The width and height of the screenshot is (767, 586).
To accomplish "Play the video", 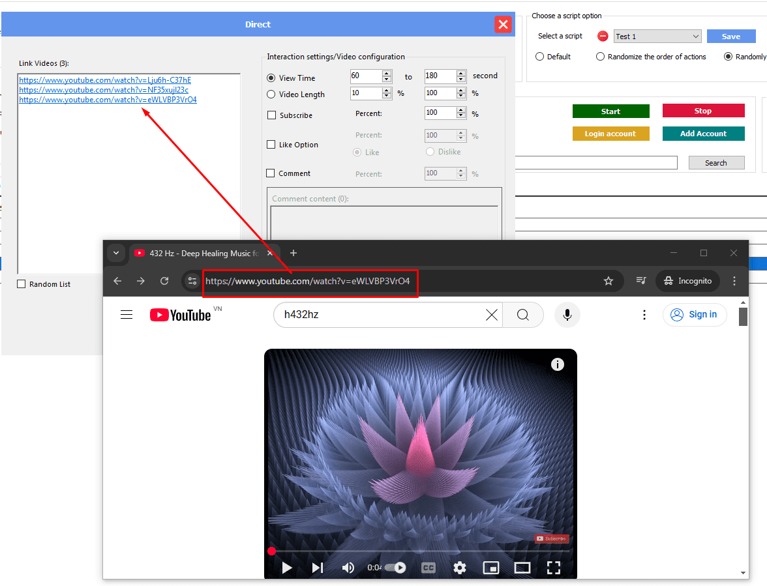I will [x=287, y=568].
